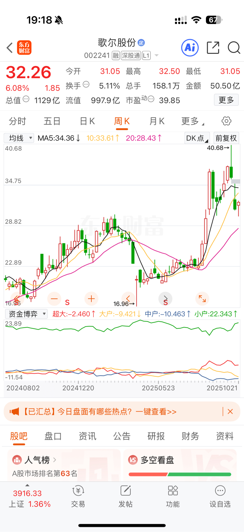
Task: Tap the 中户 value -10.463
Action: pos(168,314)
